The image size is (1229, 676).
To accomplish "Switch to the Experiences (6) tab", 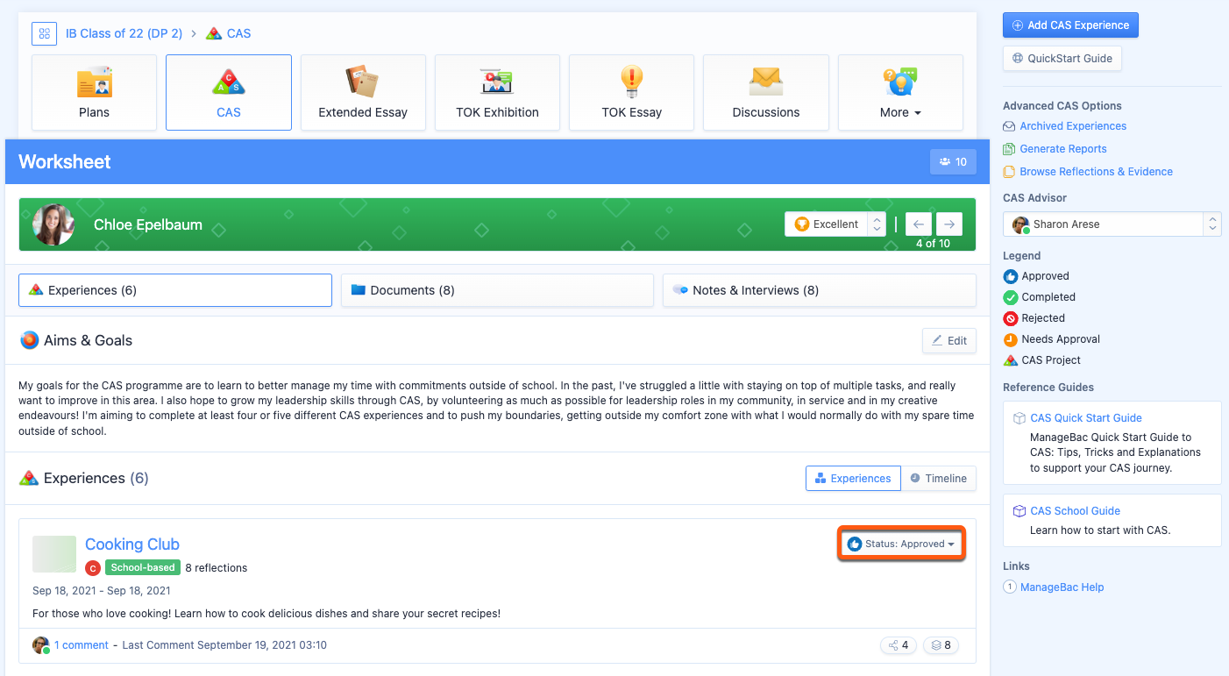I will [x=175, y=290].
